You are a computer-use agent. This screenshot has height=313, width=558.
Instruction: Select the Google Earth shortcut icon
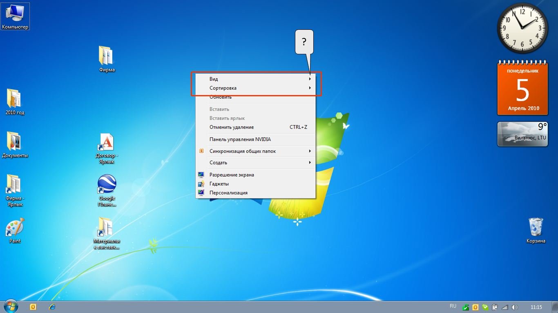(x=107, y=185)
